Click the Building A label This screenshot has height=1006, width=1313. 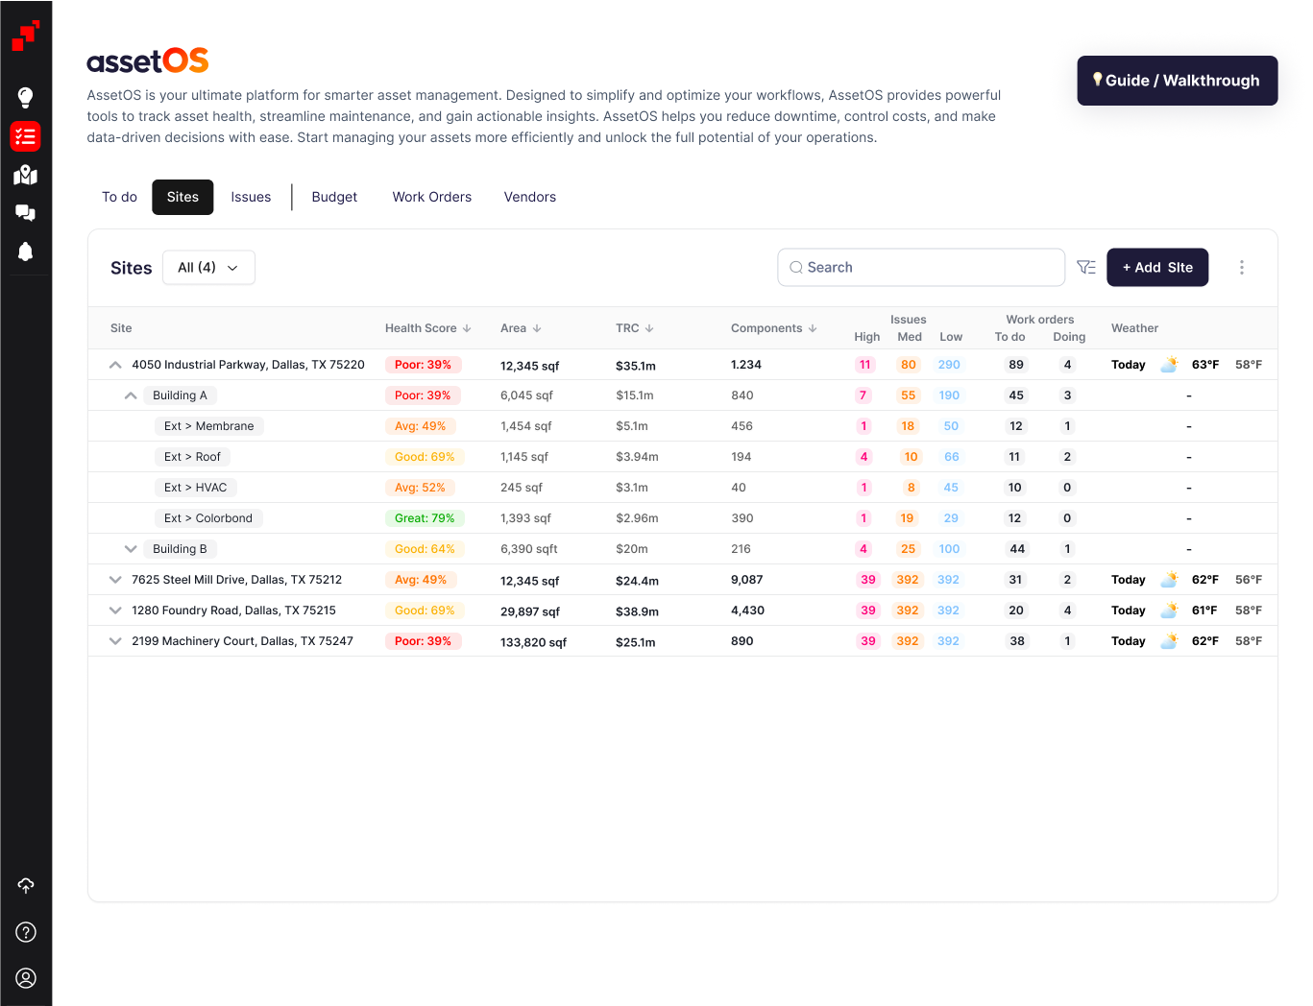[180, 395]
